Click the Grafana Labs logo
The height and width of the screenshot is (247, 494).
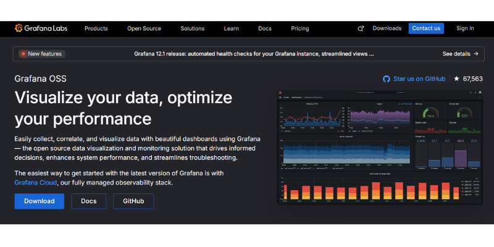[x=41, y=28]
